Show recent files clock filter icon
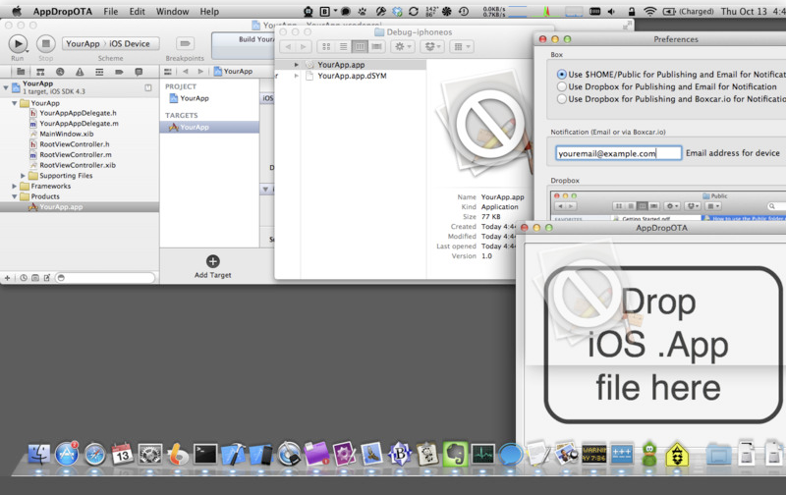The height and width of the screenshot is (495, 786). coord(24,278)
